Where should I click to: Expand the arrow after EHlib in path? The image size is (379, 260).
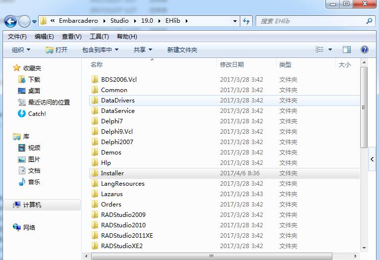point(187,21)
